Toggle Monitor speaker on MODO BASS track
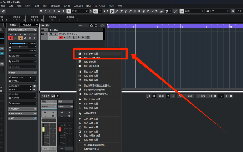The image size is (243, 152). pos(65,38)
